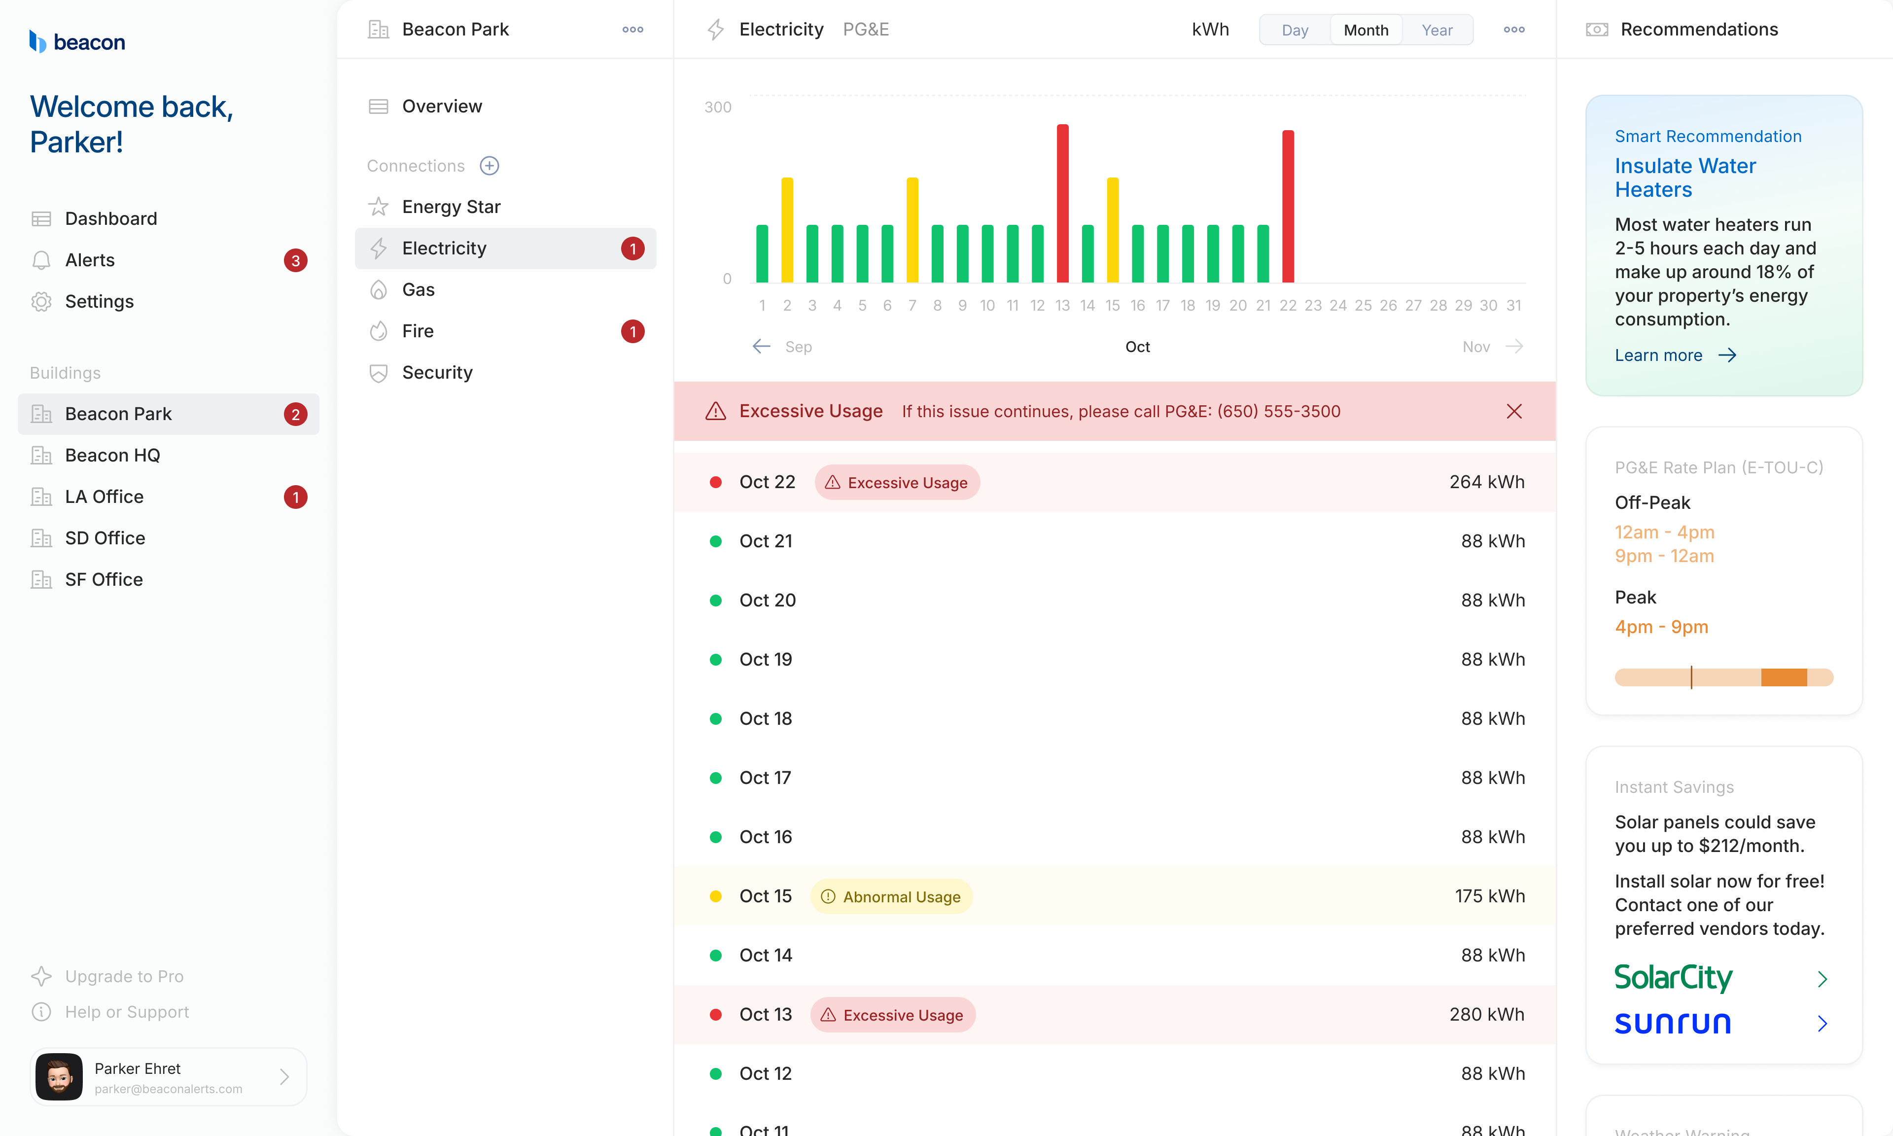Open Settings from the sidebar
This screenshot has width=1893, height=1136.
pos(168,302)
